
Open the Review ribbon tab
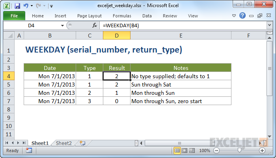(x=170, y=16)
